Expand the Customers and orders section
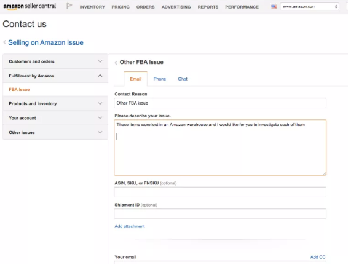 click(x=55, y=61)
